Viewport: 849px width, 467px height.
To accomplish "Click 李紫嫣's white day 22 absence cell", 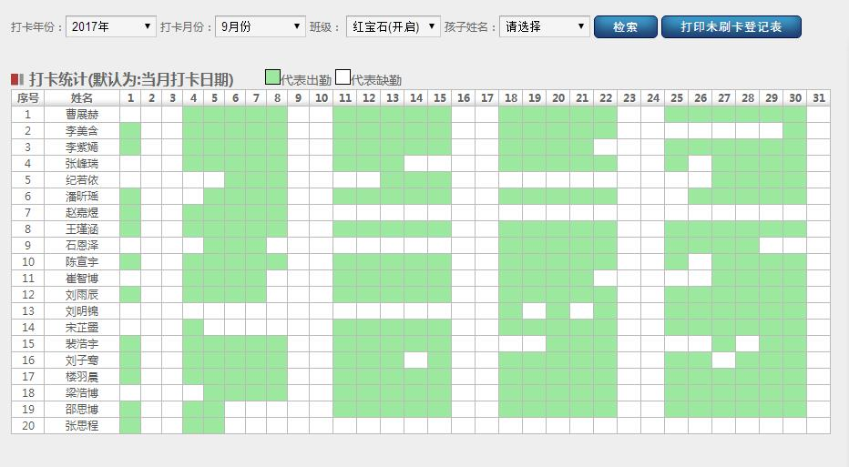I will (x=606, y=147).
